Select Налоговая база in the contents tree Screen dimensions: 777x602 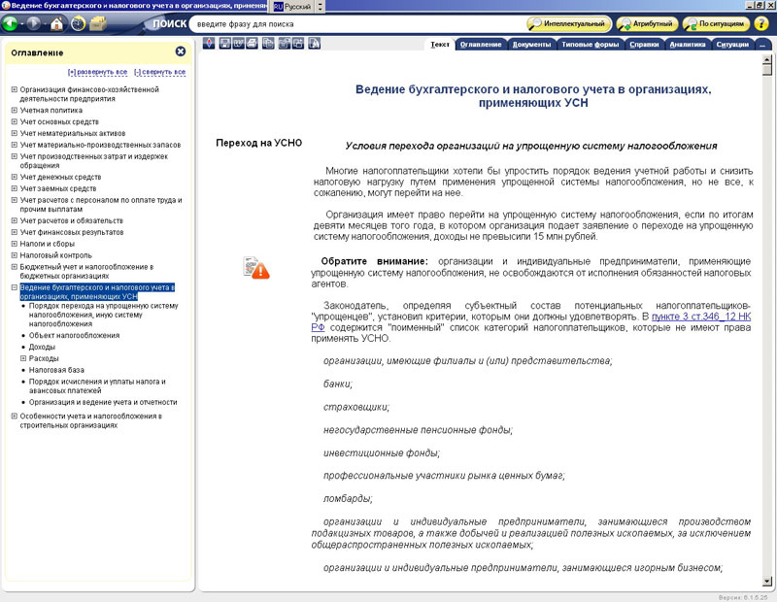click(55, 370)
